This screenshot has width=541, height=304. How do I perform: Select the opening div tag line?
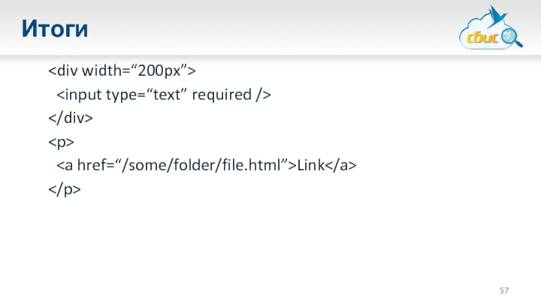122,70
